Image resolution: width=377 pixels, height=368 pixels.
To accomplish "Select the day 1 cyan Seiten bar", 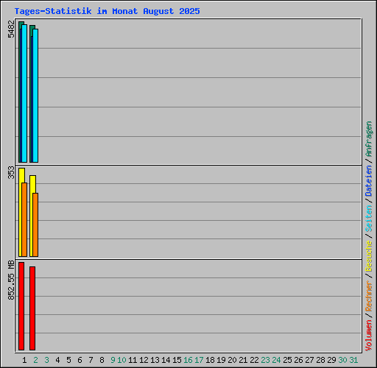I will coord(24,93).
